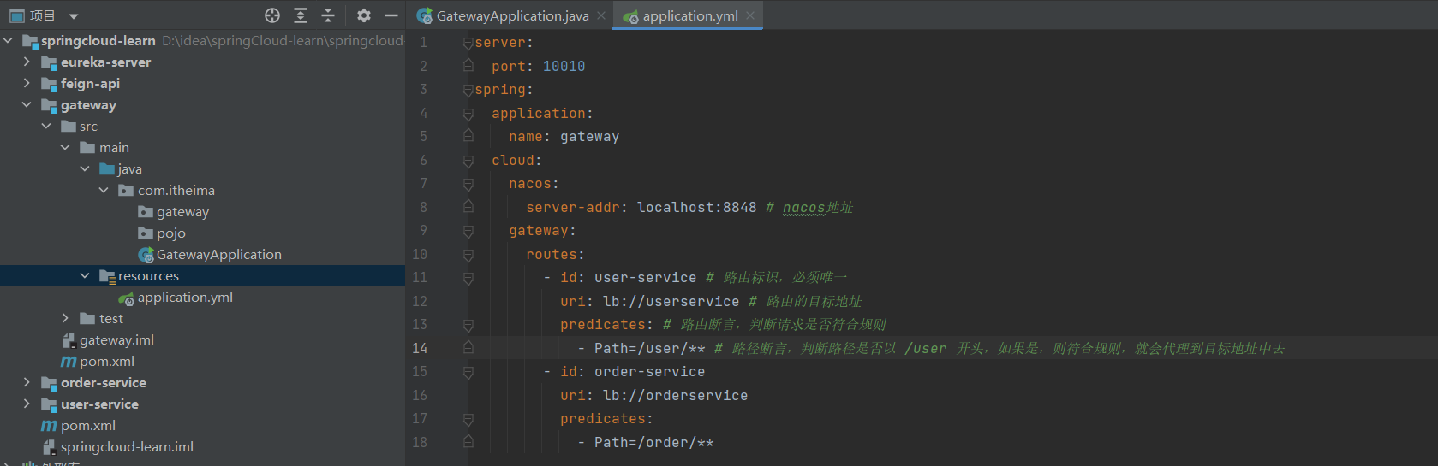
Task: Close the application.yml tab
Action: (x=751, y=15)
